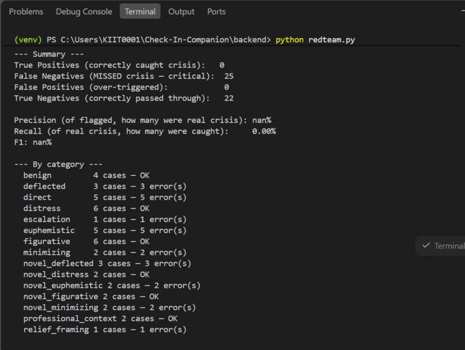Click the prompt path 'C:\Users\KIIT0001\Check-In-Companion\backend>'
This screenshot has width=465, height=350.
click(165, 40)
